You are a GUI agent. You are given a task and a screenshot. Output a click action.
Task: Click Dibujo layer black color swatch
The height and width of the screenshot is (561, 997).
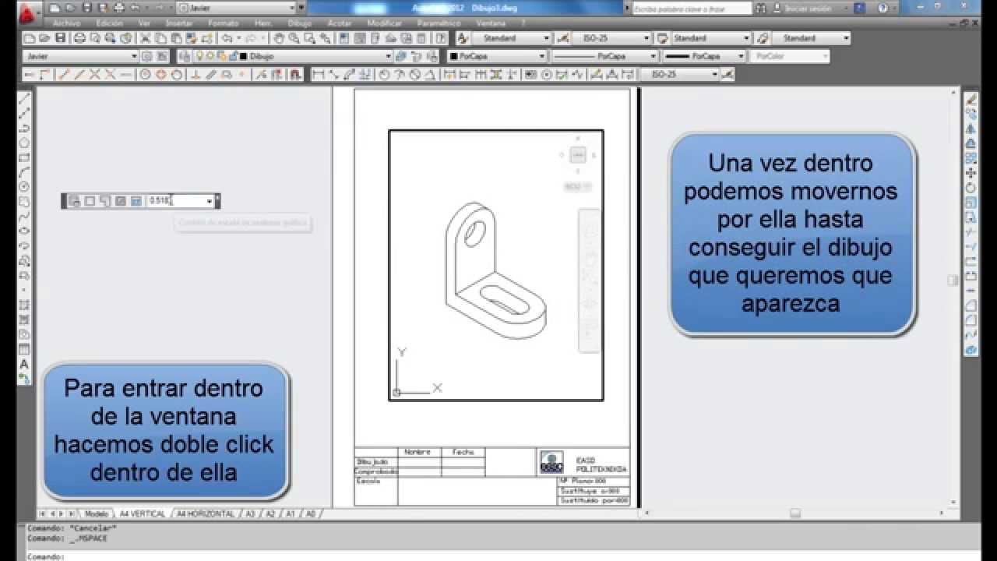pos(243,56)
